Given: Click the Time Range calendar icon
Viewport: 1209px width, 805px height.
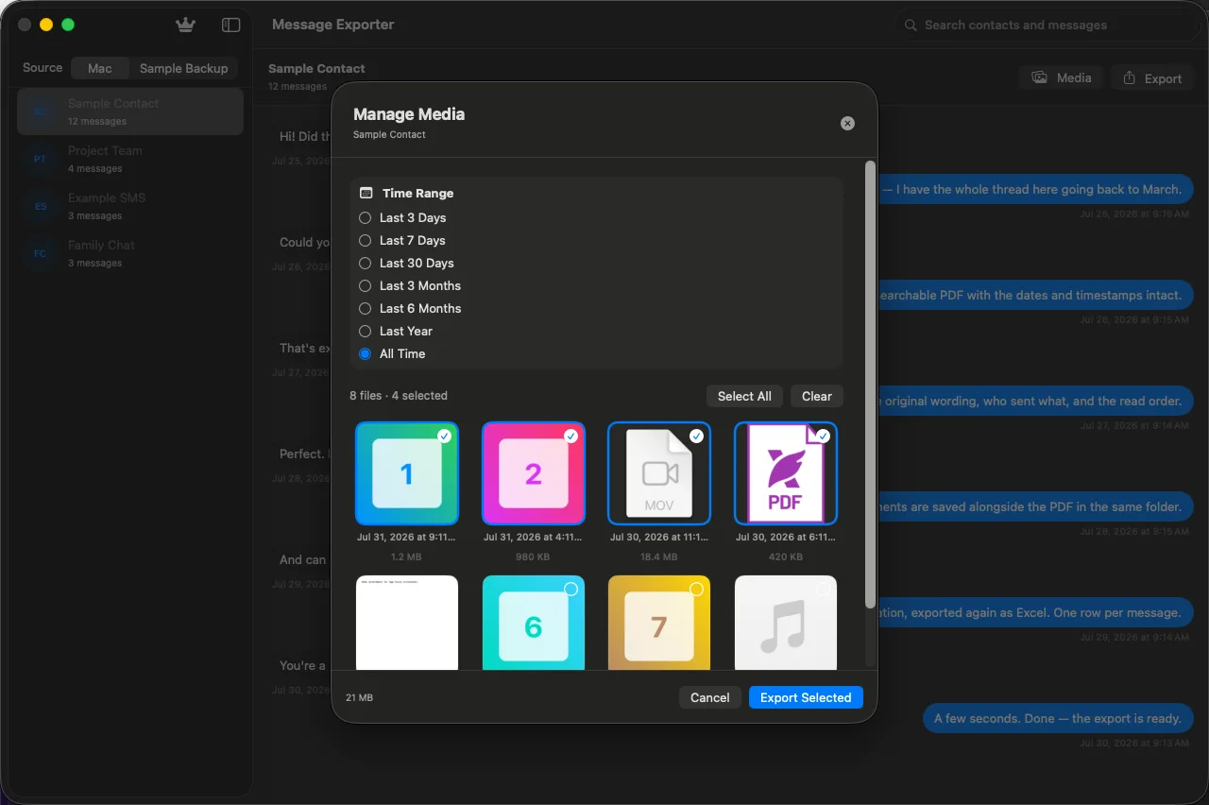Looking at the screenshot, I should click(x=366, y=193).
